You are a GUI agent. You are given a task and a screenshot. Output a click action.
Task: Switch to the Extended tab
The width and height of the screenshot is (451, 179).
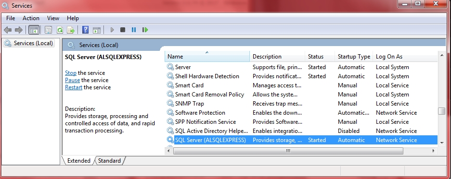[78, 161]
